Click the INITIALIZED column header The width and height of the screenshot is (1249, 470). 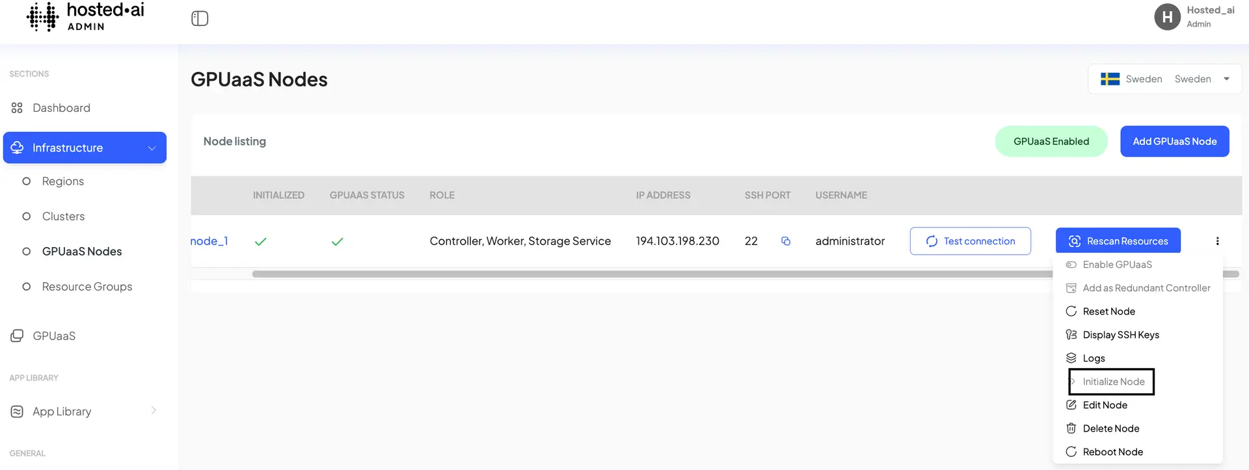[x=278, y=195]
